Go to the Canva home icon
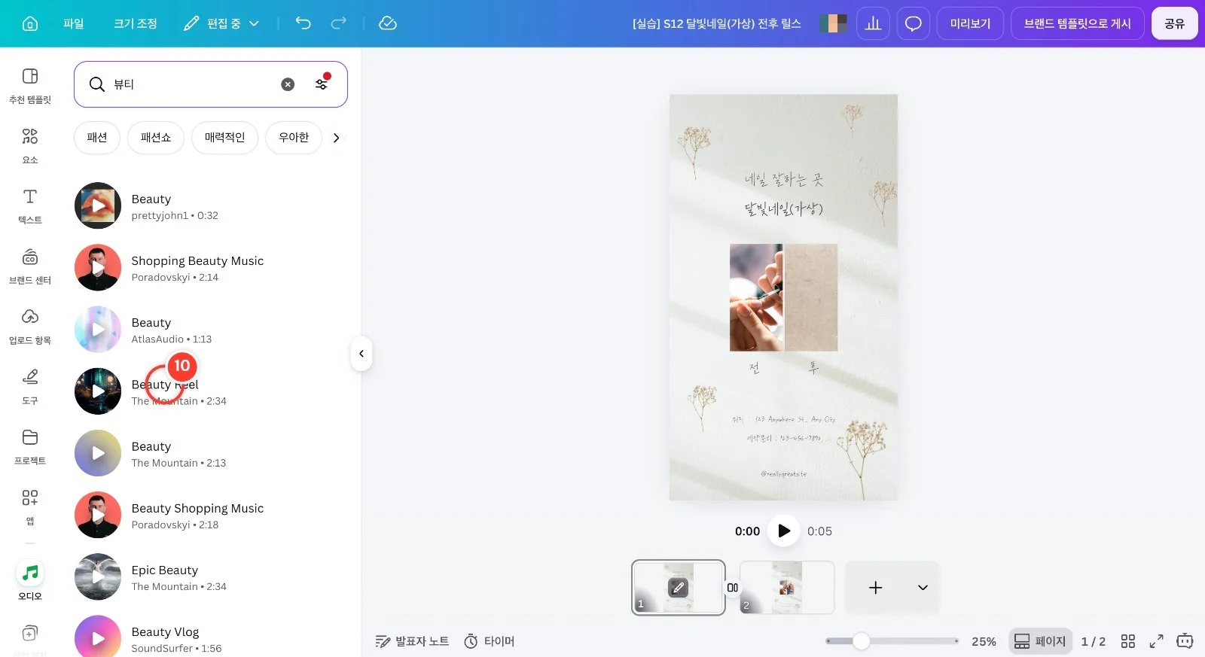The width and height of the screenshot is (1205, 657). pyautogui.click(x=30, y=23)
